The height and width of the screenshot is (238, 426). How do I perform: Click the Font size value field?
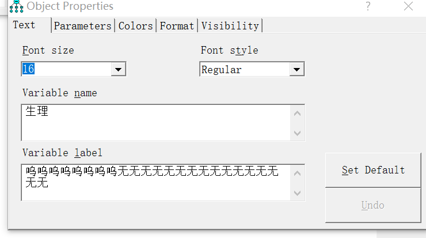66,70
